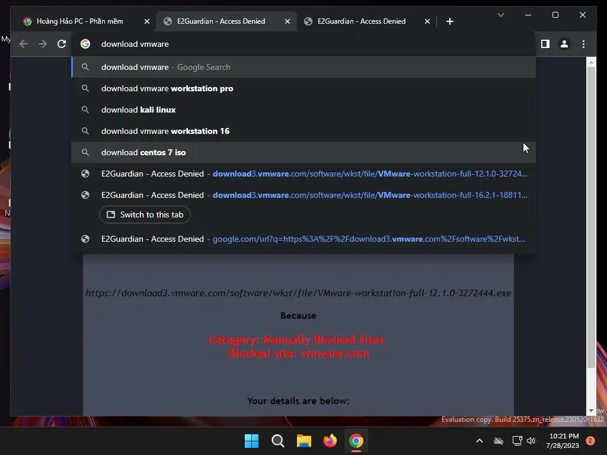Open the Windows Start menu
Image resolution: width=607 pixels, height=455 pixels.
click(x=251, y=441)
